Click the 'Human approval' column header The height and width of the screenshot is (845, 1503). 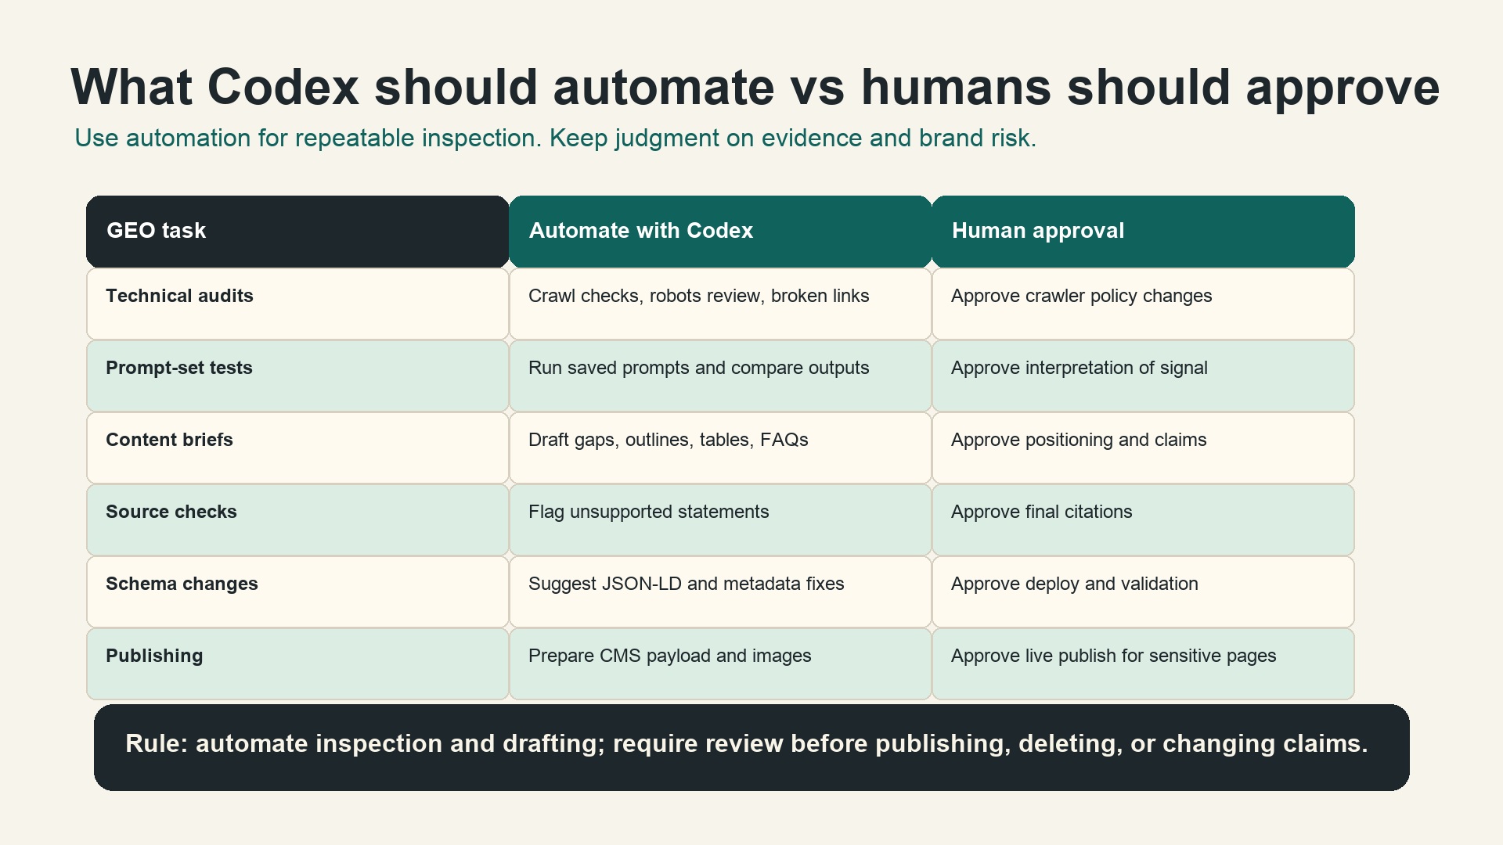coord(1143,232)
